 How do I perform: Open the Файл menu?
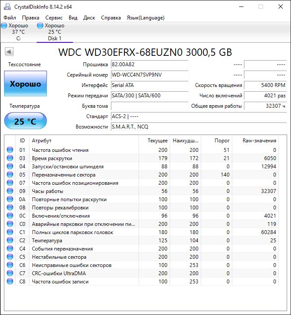point(9,18)
